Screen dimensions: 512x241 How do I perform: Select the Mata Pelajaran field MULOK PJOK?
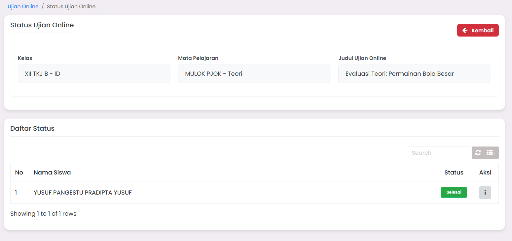coord(254,74)
